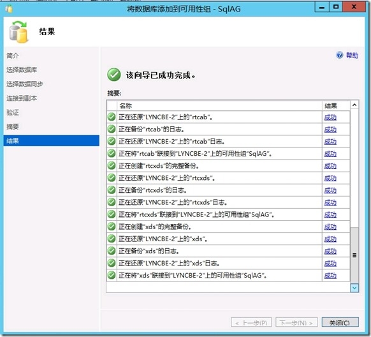Image resolution: width=371 pixels, height=337 pixels.
Task: Click the summary list scrollbar thumb
Action: click(x=354, y=255)
